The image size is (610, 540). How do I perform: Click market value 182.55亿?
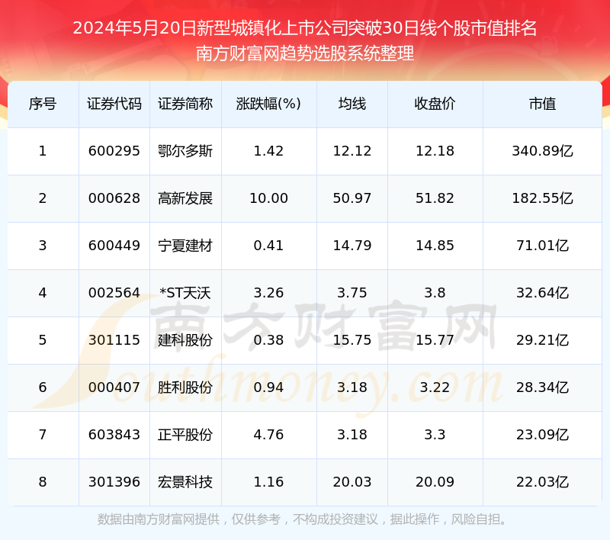(542, 198)
